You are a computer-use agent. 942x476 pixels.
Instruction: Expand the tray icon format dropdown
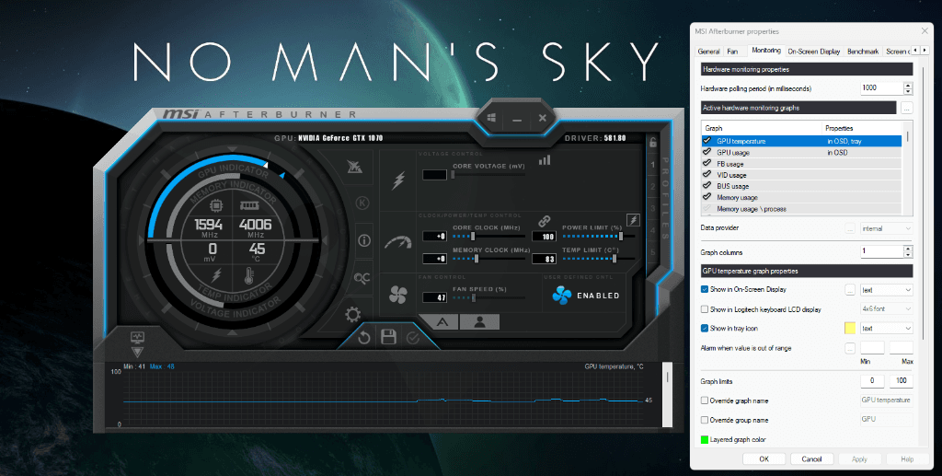pyautogui.click(x=887, y=328)
